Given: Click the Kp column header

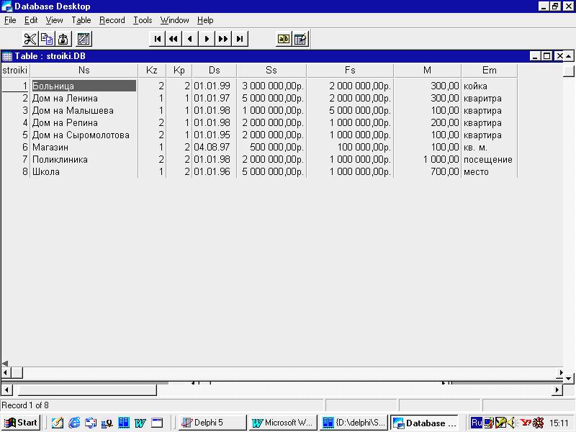Looking at the screenshot, I should tap(179, 70).
